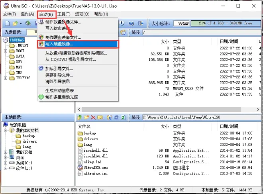Choose 从 CD/DVD 提取引导文件... entry
This screenshot has width=263, height=194.
78,59
